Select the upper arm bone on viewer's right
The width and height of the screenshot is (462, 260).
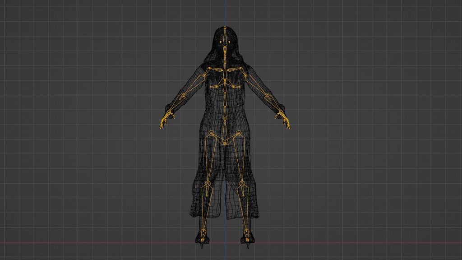[256, 85]
